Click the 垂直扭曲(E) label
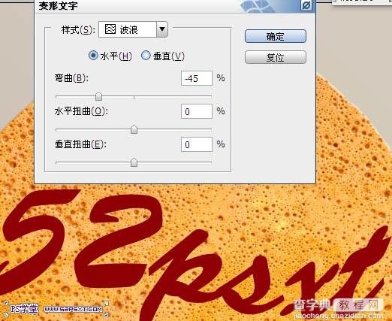 [80, 144]
